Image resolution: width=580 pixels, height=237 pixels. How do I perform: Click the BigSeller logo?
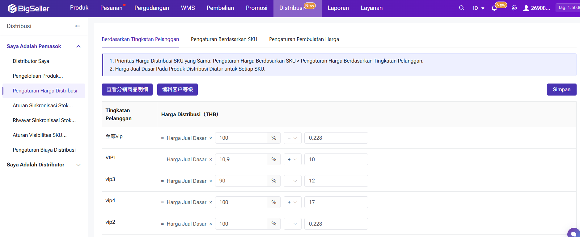coord(29,8)
